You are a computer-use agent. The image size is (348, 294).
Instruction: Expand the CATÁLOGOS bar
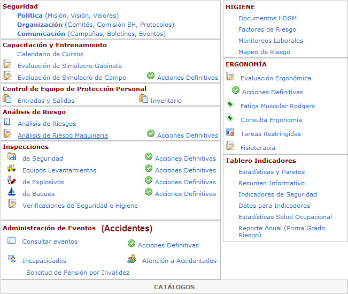[174, 287]
